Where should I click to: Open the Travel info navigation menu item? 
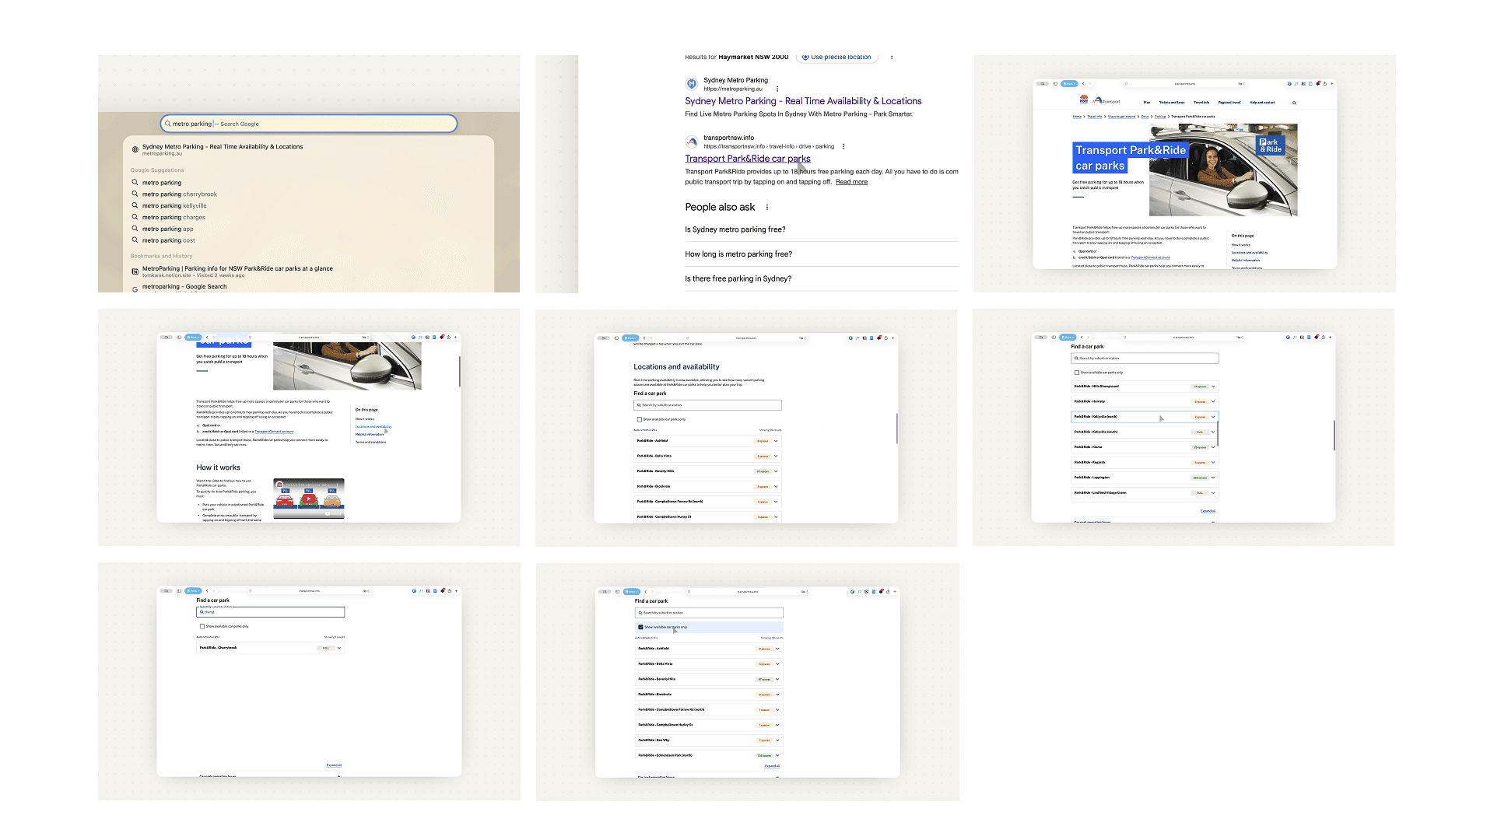pos(1201,103)
